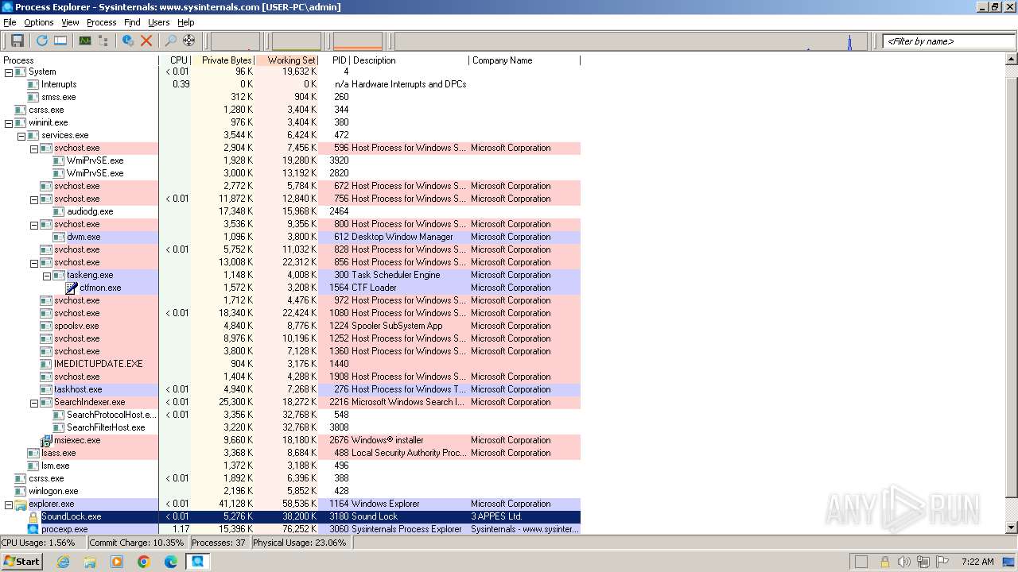Select the lsass.exe process row
Image resolution: width=1018 pixels, height=572 pixels.
click(290, 453)
